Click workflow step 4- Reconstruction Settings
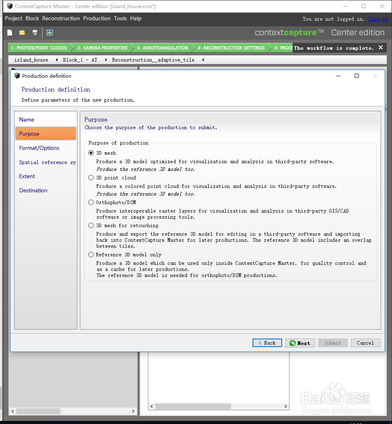 coord(231,48)
